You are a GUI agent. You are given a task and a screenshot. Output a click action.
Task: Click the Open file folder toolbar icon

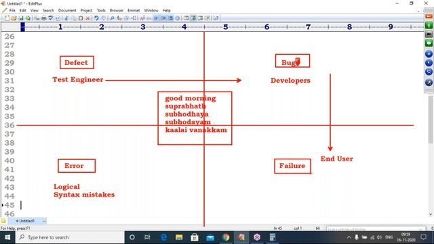point(14,18)
